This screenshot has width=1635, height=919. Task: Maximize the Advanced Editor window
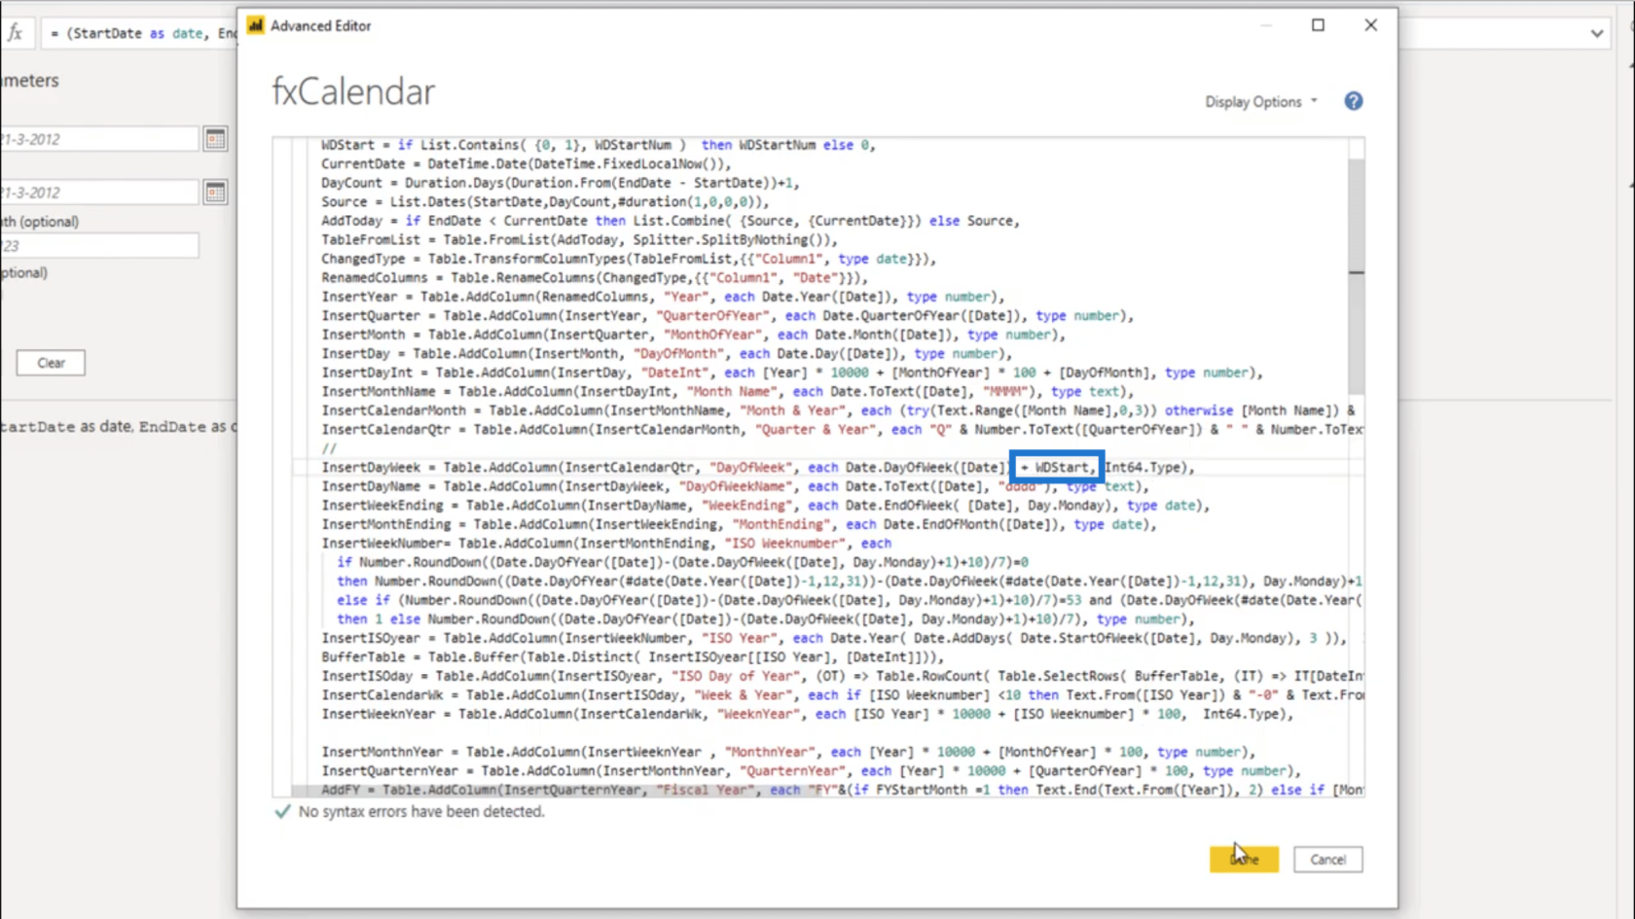point(1318,25)
